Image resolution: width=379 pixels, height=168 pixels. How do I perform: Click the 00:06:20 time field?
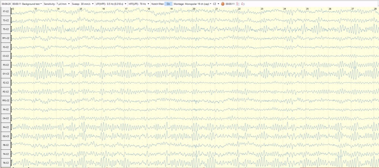click(6, 4)
